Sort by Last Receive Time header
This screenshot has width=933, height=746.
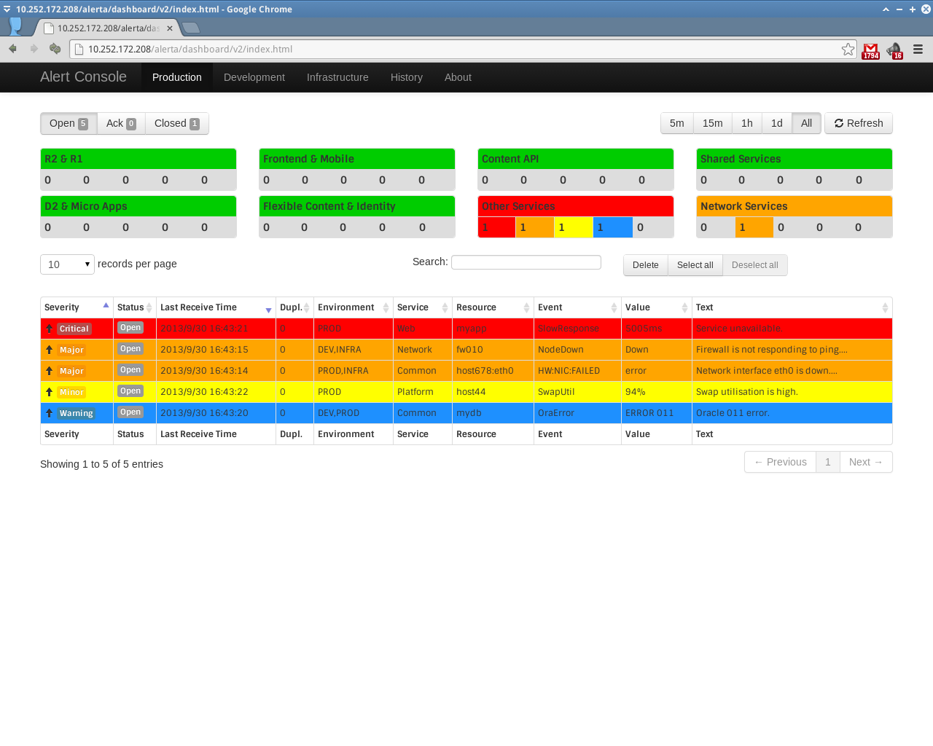(216, 307)
